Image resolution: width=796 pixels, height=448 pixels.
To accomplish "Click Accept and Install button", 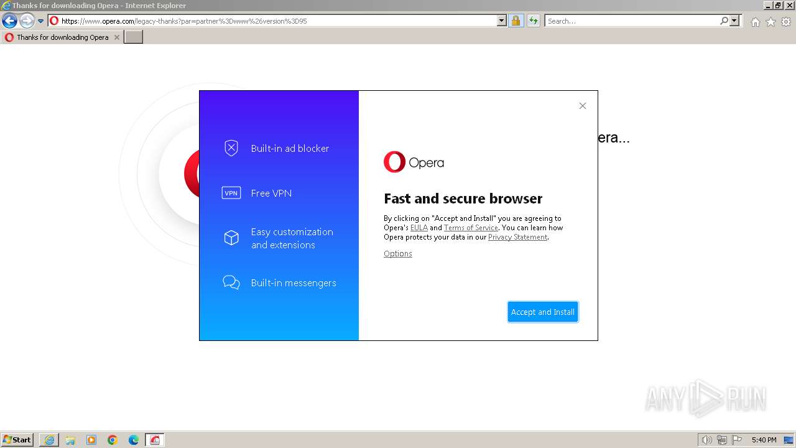I will pyautogui.click(x=543, y=312).
